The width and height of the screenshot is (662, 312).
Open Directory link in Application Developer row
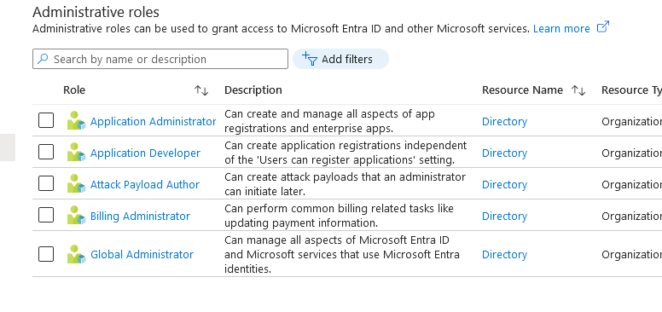coord(504,153)
